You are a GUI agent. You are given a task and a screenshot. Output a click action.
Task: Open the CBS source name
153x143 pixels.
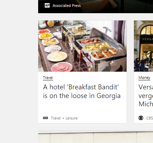pos(150,118)
